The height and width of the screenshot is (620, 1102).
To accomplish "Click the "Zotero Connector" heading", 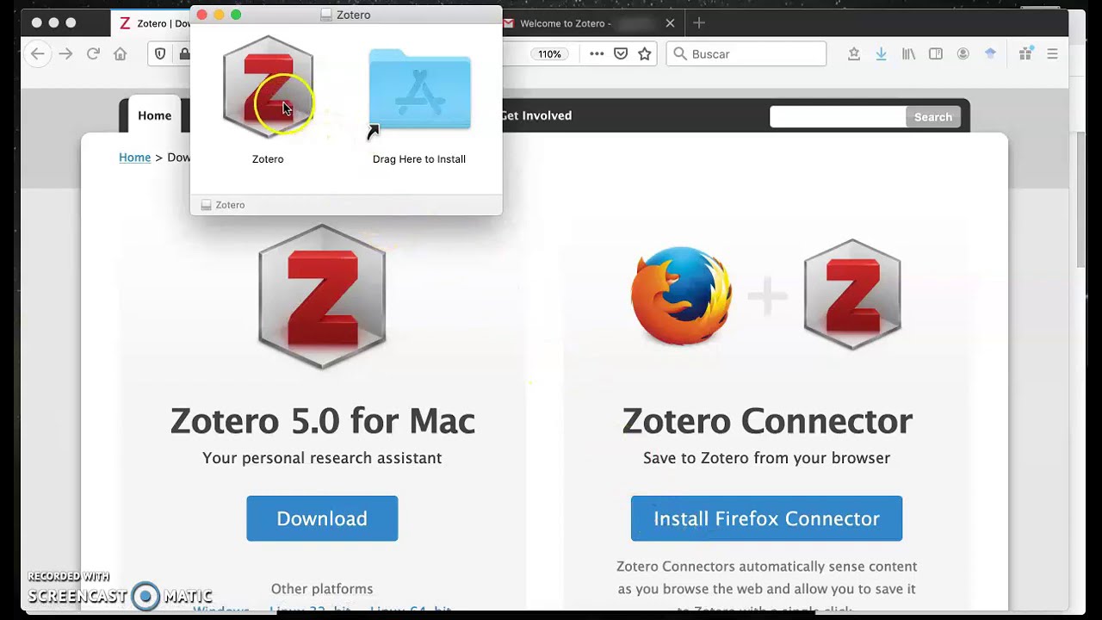I will coord(767,421).
